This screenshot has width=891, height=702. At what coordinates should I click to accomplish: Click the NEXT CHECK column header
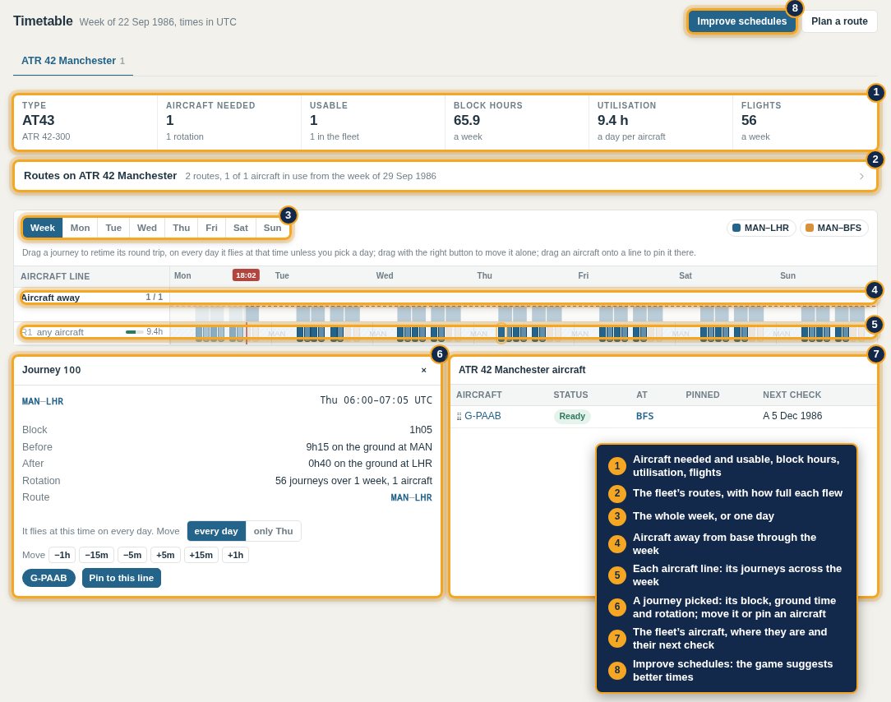click(x=792, y=395)
